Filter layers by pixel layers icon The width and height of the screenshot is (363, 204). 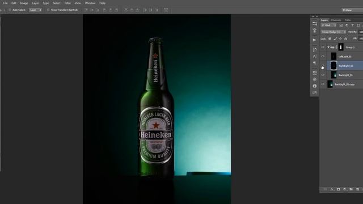point(341,25)
